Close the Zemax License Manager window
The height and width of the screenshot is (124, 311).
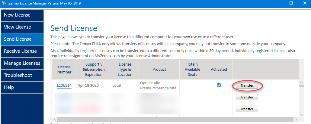coord(305,3)
